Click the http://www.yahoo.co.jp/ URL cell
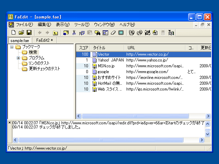This screenshot has height=164, width=219. [147, 60]
